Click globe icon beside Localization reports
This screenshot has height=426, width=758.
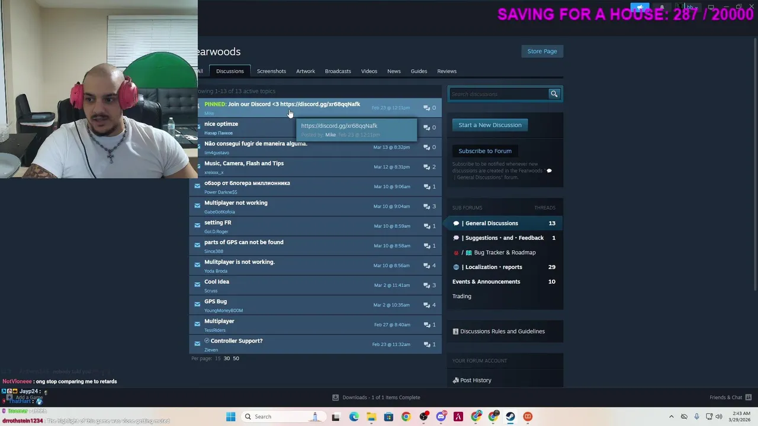[456, 267]
